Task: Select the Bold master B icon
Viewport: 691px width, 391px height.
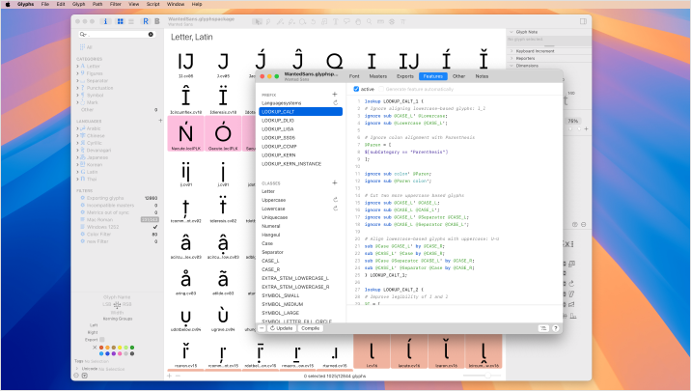Action: click(157, 21)
